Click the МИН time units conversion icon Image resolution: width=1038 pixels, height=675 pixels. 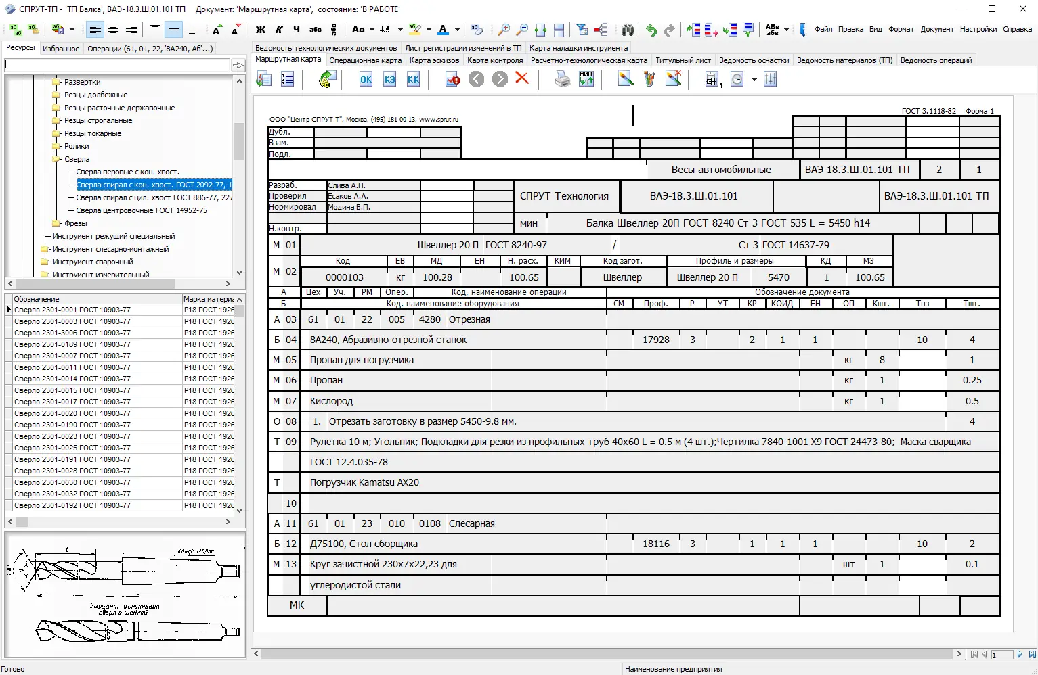click(586, 79)
